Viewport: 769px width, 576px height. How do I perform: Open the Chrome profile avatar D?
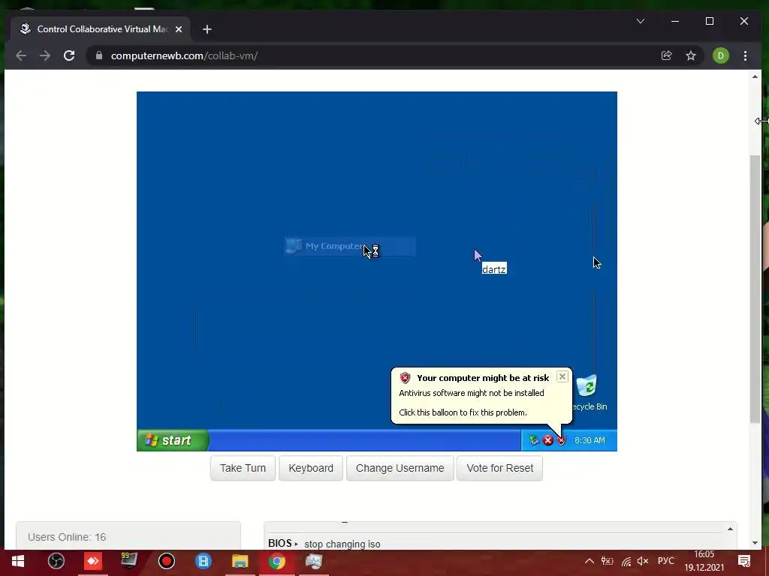click(x=720, y=55)
